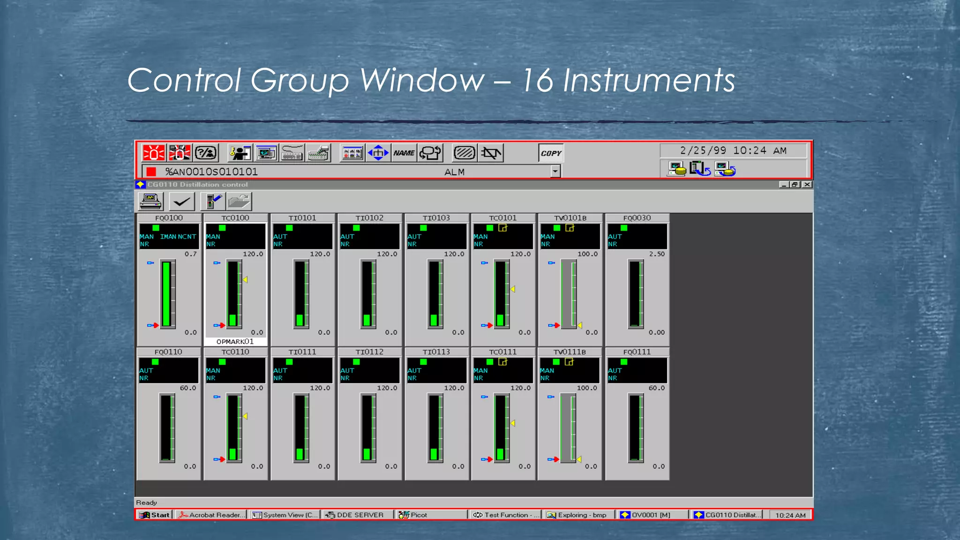Viewport: 960px width, 540px height.
Task: Click the FQ0030 high scale value 2.50
Action: (x=657, y=254)
